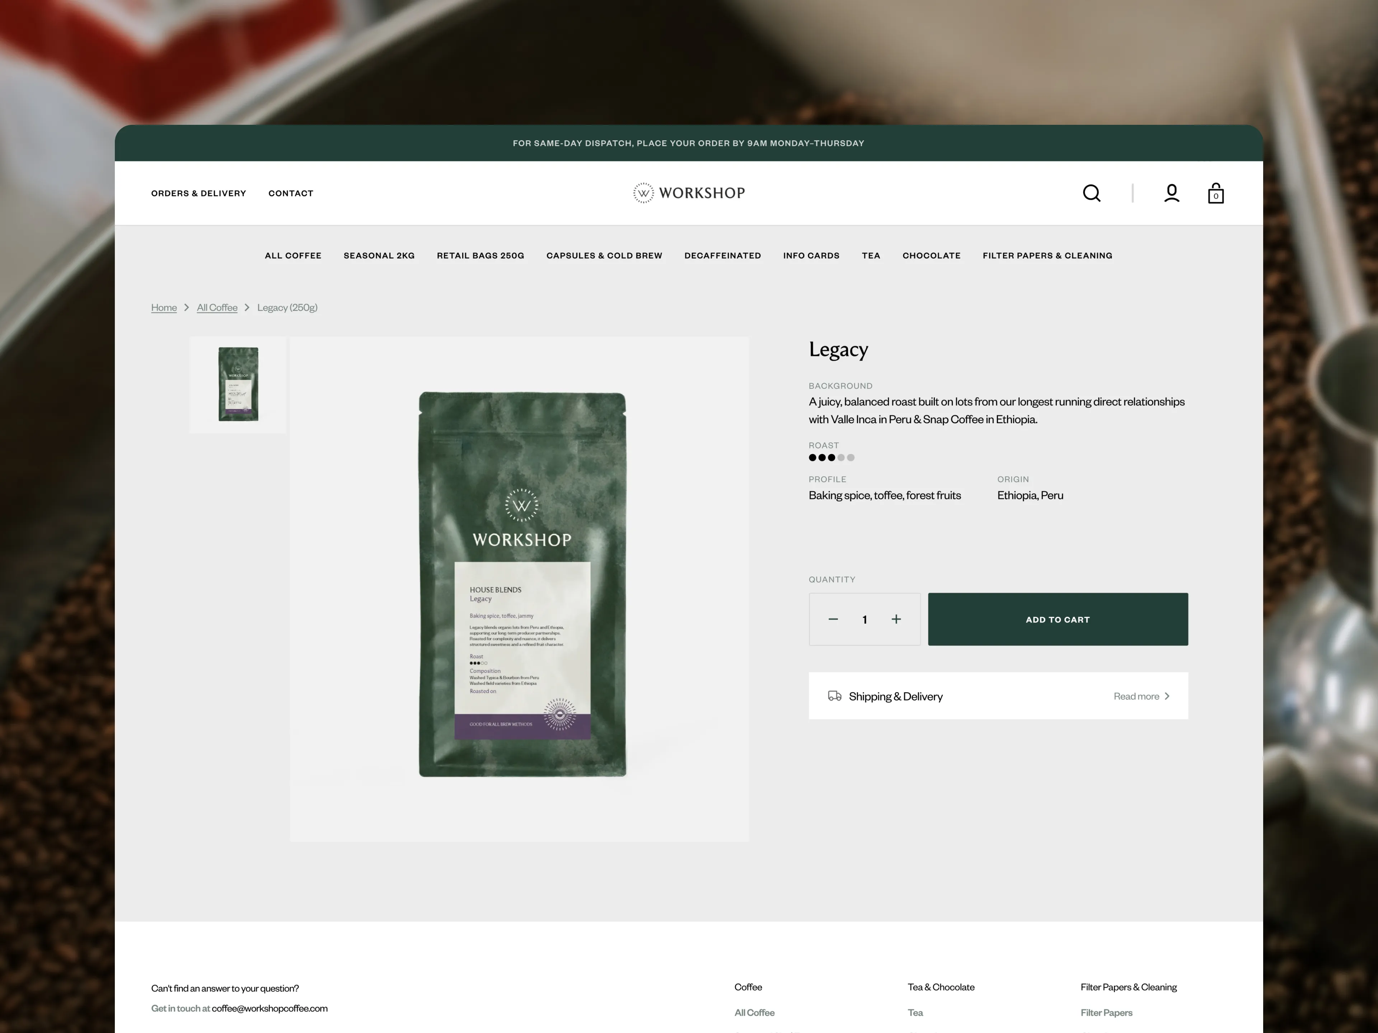Open the shopping bag cart icon

click(1215, 194)
